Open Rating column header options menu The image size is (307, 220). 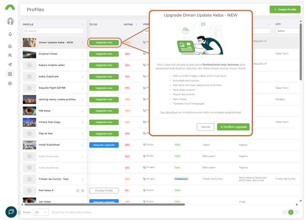point(138,24)
